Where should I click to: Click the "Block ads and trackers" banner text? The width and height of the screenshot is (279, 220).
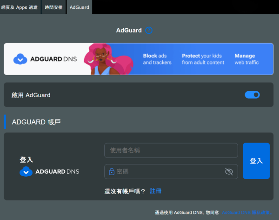157,59
